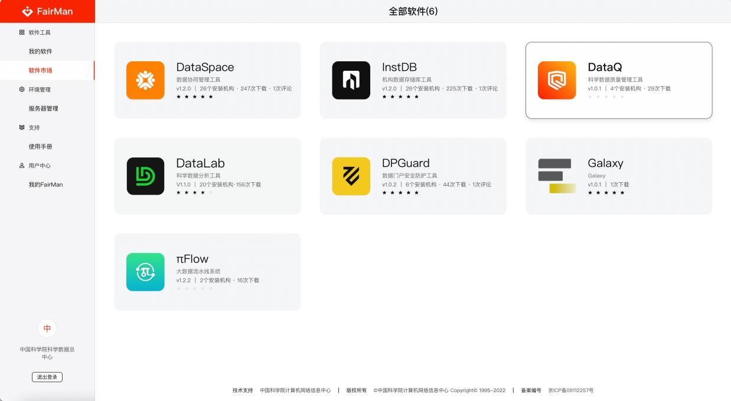
Task: Open 服务器管理 menu item
Action: [x=43, y=109]
